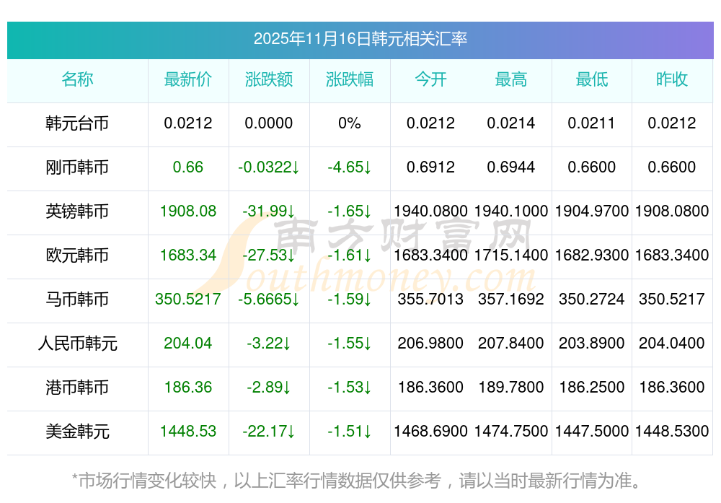Select the 人民币韩元 row name
Viewport: 721px width, 503px height.
[77, 344]
